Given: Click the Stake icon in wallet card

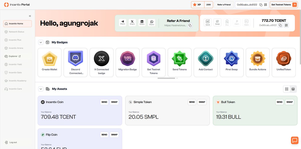Looking at the screenshot, I should point(246,23).
